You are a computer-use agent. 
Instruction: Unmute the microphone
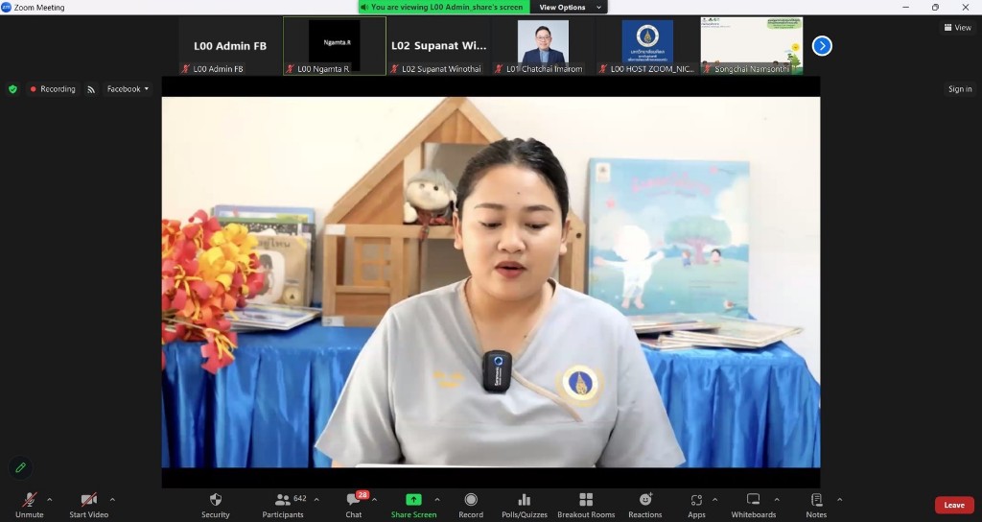click(x=29, y=505)
